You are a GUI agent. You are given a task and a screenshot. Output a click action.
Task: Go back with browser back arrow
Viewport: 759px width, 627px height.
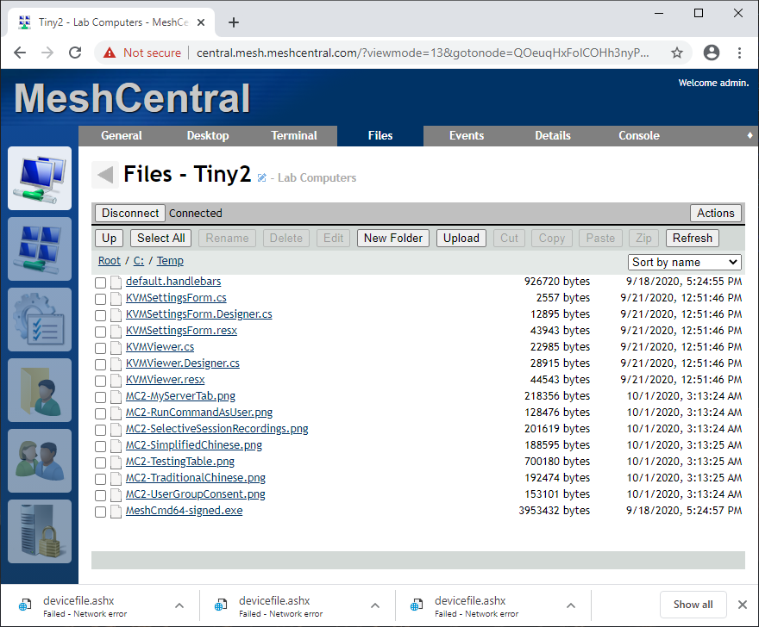click(x=20, y=53)
